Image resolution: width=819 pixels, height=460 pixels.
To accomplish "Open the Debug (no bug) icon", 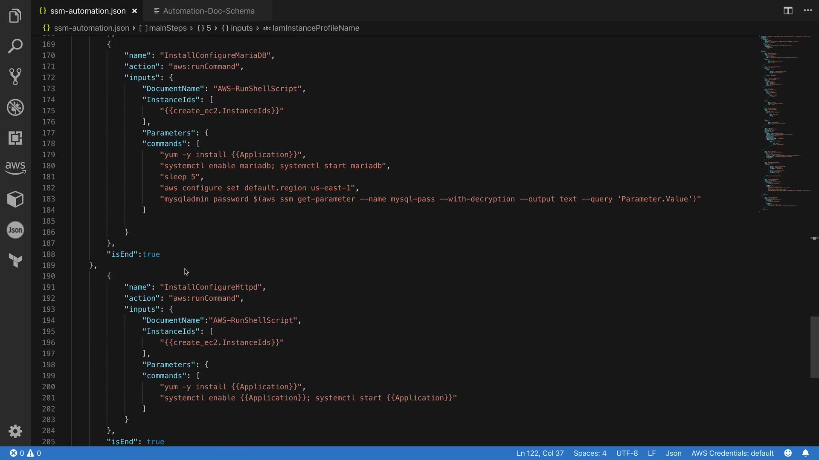I will pos(15,107).
